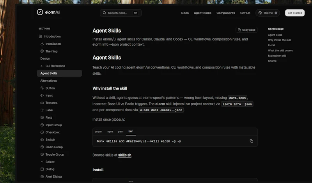Click the Introduction document icon
312x183 pixels.
click(x=40, y=36)
